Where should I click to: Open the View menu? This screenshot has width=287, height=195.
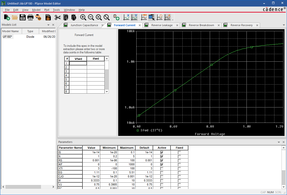tap(25, 10)
